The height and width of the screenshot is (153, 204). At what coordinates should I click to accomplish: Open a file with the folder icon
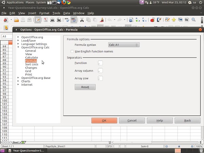tap(16, 20)
